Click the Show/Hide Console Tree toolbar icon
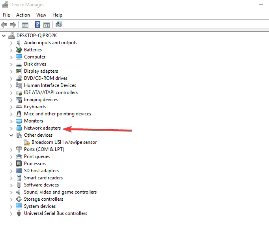 point(25,24)
